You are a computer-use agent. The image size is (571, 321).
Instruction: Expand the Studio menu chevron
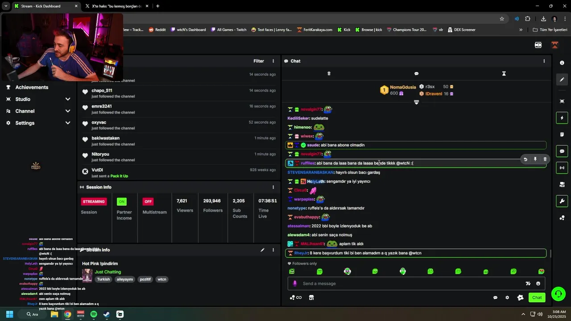[x=68, y=99]
